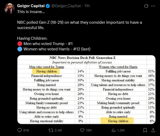Click the blue circle emoji
This screenshot has height=136, width=160.
[20, 49]
